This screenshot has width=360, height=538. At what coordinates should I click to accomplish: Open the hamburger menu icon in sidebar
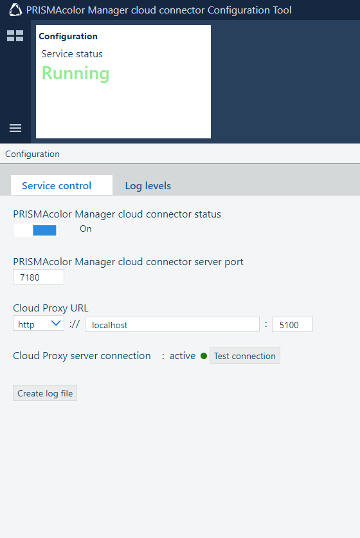click(x=15, y=128)
